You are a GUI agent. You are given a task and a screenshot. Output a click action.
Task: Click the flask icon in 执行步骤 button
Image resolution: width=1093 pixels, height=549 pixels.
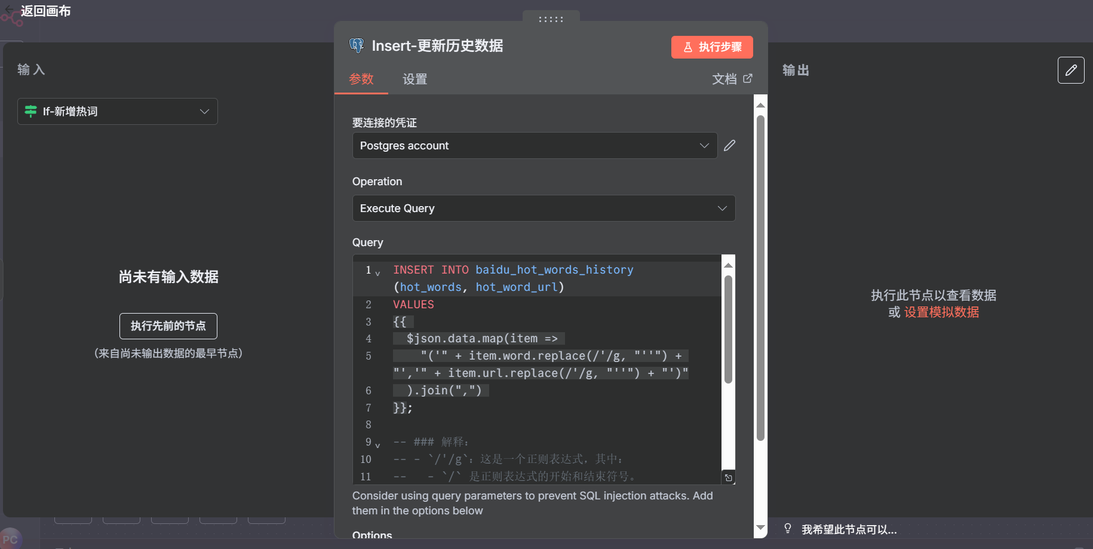(x=688, y=47)
